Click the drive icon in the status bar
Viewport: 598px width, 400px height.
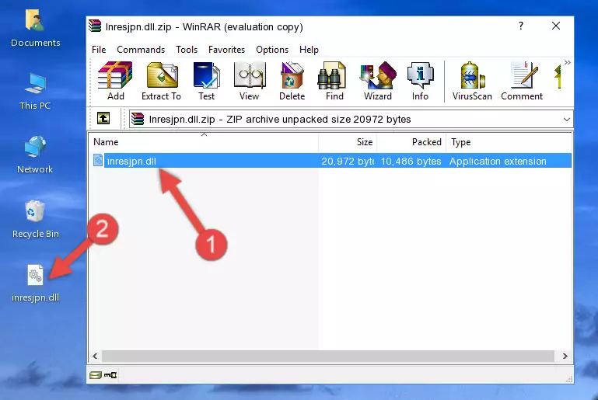[x=96, y=375]
